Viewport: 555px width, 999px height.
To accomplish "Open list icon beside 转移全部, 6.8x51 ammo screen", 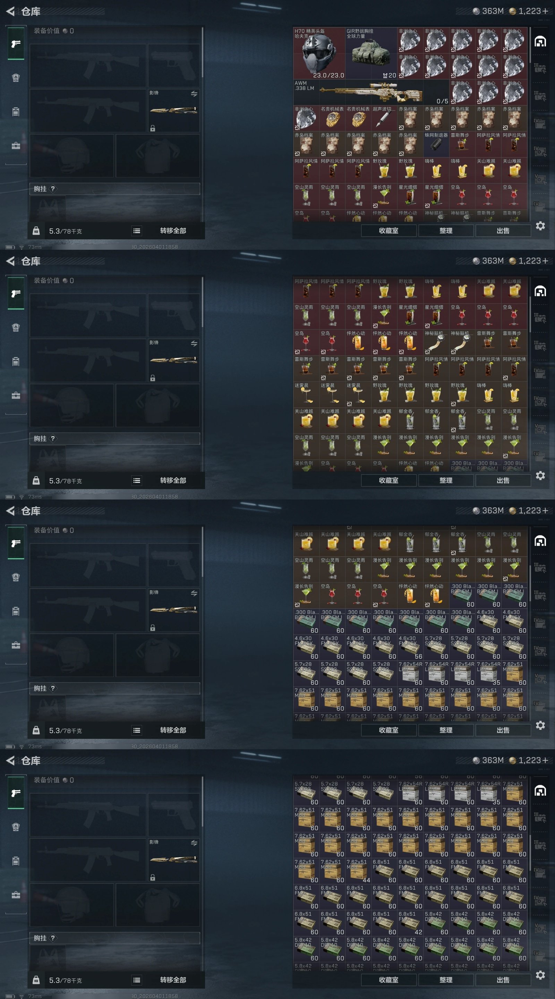I will pyautogui.click(x=137, y=980).
